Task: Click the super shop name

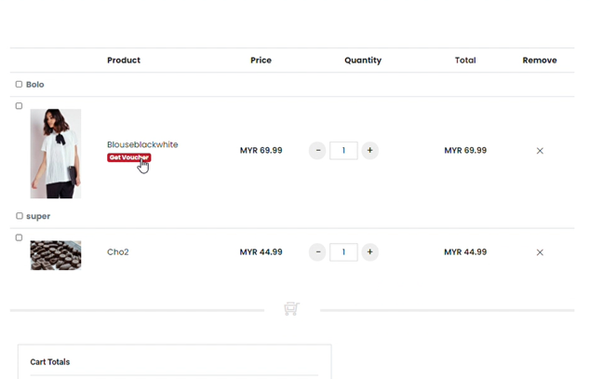Action: pyautogui.click(x=38, y=216)
